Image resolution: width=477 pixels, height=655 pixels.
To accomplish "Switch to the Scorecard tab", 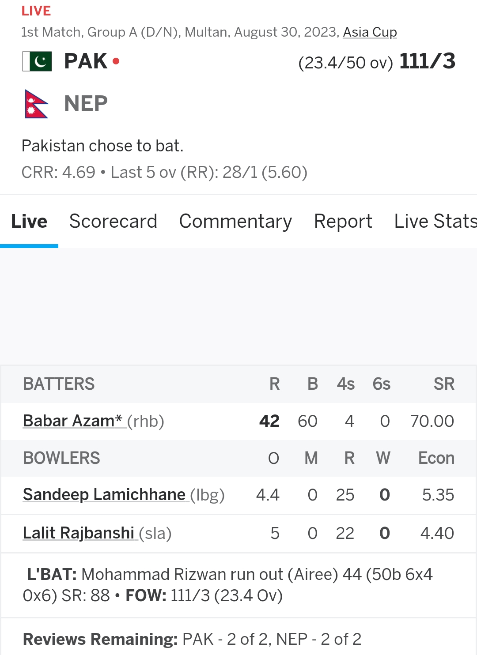I will (113, 221).
